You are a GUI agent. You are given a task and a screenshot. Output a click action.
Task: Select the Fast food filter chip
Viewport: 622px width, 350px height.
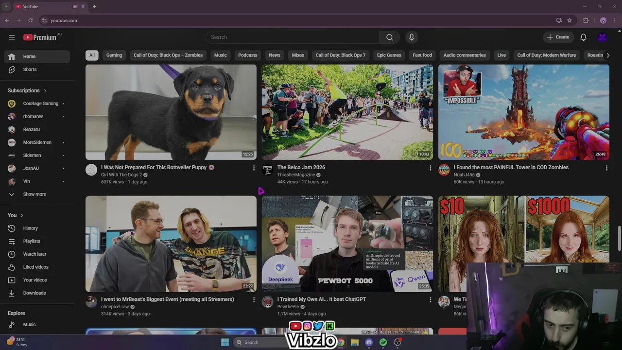click(x=422, y=55)
